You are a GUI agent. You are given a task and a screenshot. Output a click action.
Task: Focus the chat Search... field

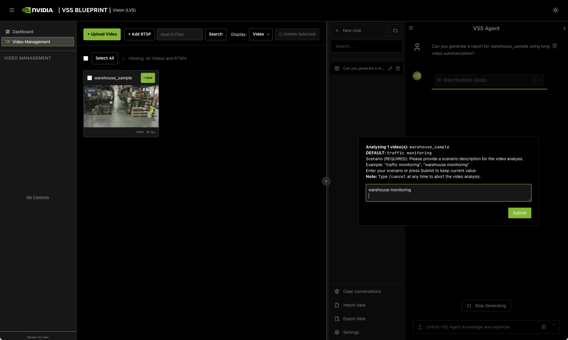367,46
